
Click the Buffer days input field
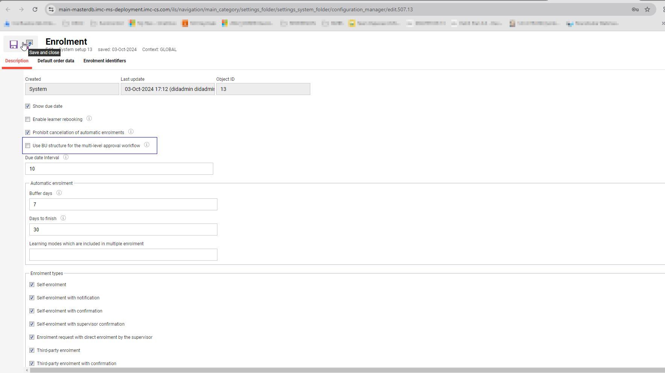click(123, 204)
